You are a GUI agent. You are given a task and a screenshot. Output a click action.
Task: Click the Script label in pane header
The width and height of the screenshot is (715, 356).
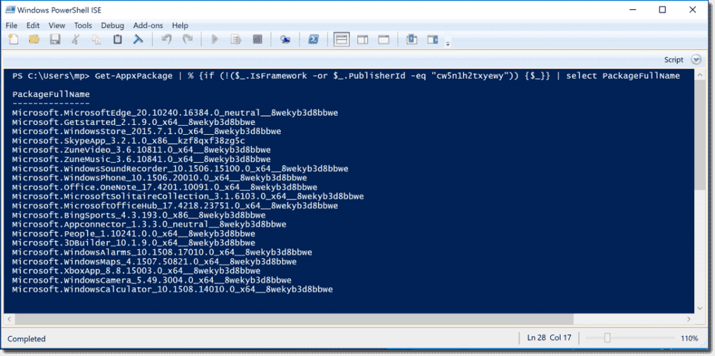point(674,60)
